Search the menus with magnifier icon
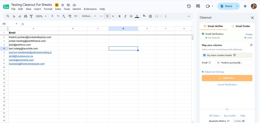Screen dimensions: 260x123 tap(8, 16)
